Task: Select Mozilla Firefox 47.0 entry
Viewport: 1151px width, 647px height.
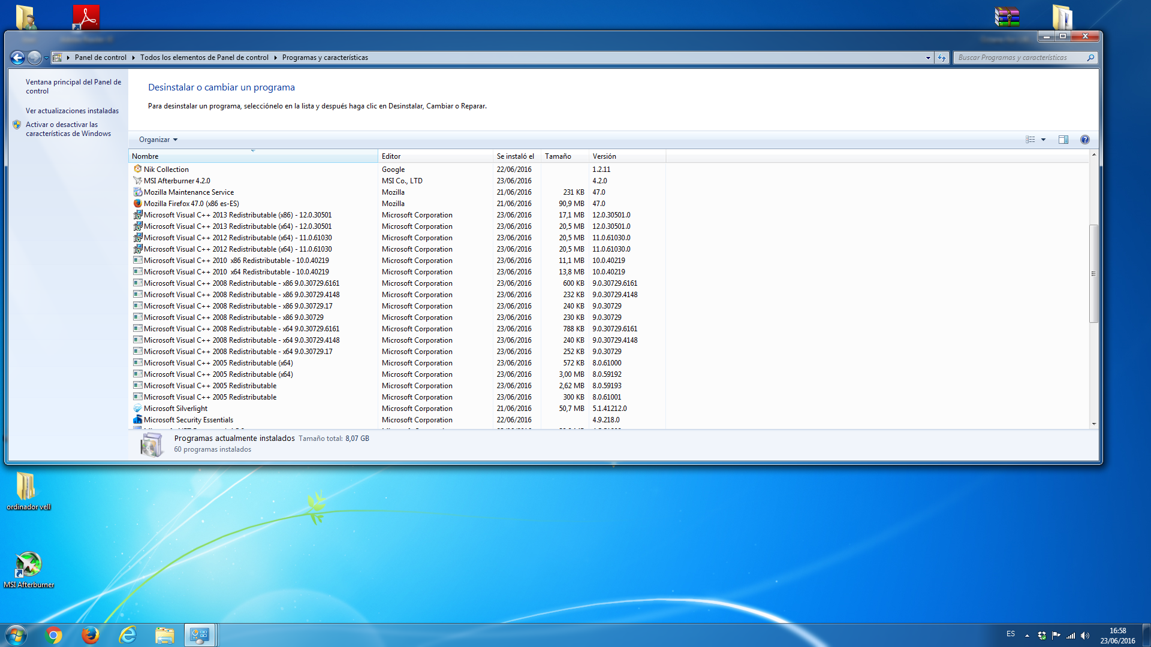Action: click(191, 204)
